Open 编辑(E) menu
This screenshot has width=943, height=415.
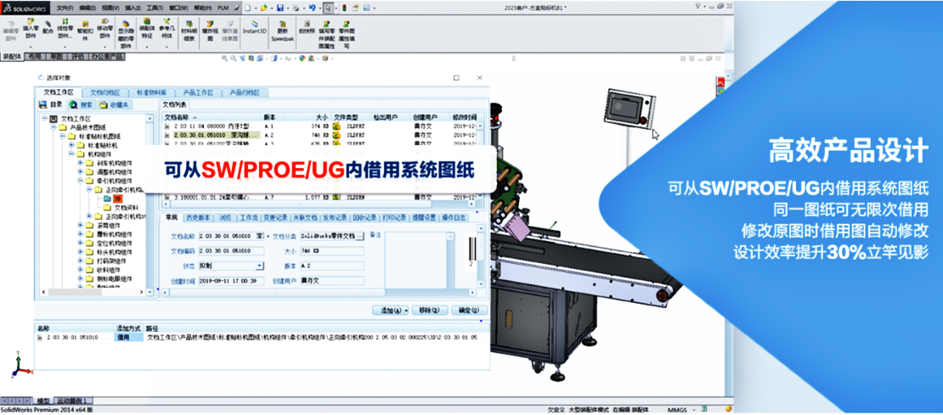click(x=88, y=8)
